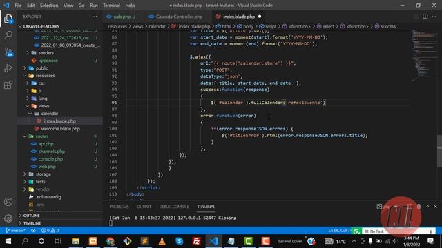The height and width of the screenshot is (248, 442).
Task: Open XAMPP from taskbar
Action: click(93, 241)
